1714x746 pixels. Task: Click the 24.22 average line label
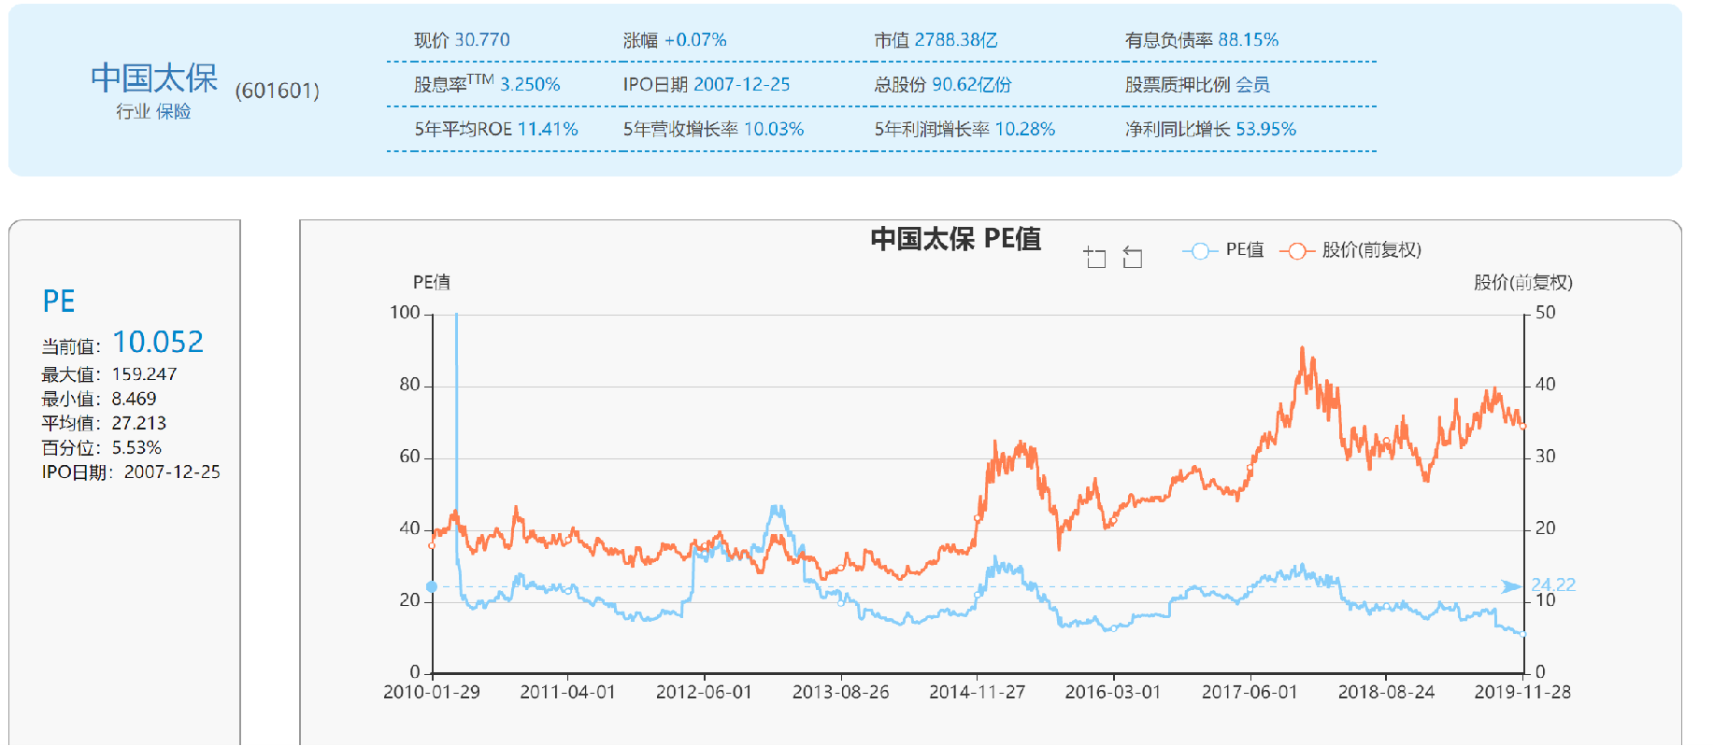(1553, 584)
